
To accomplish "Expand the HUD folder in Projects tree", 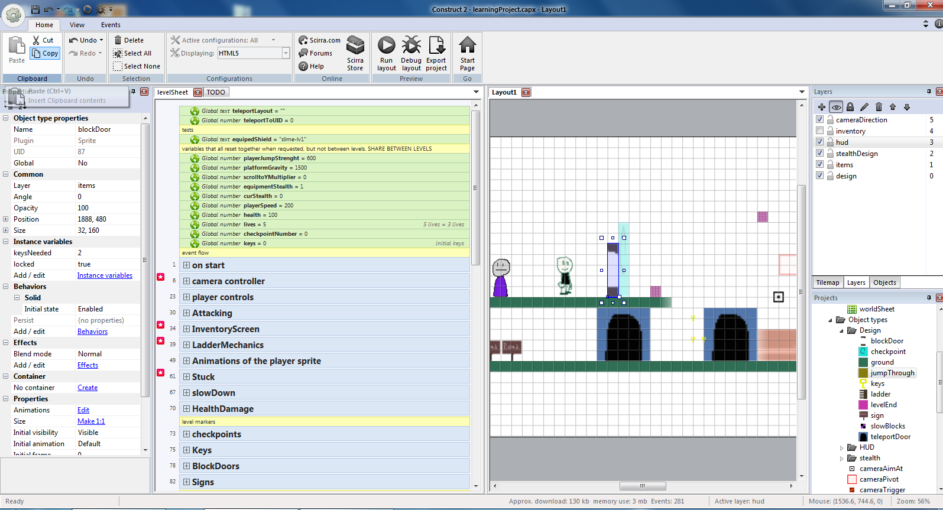I will click(842, 448).
